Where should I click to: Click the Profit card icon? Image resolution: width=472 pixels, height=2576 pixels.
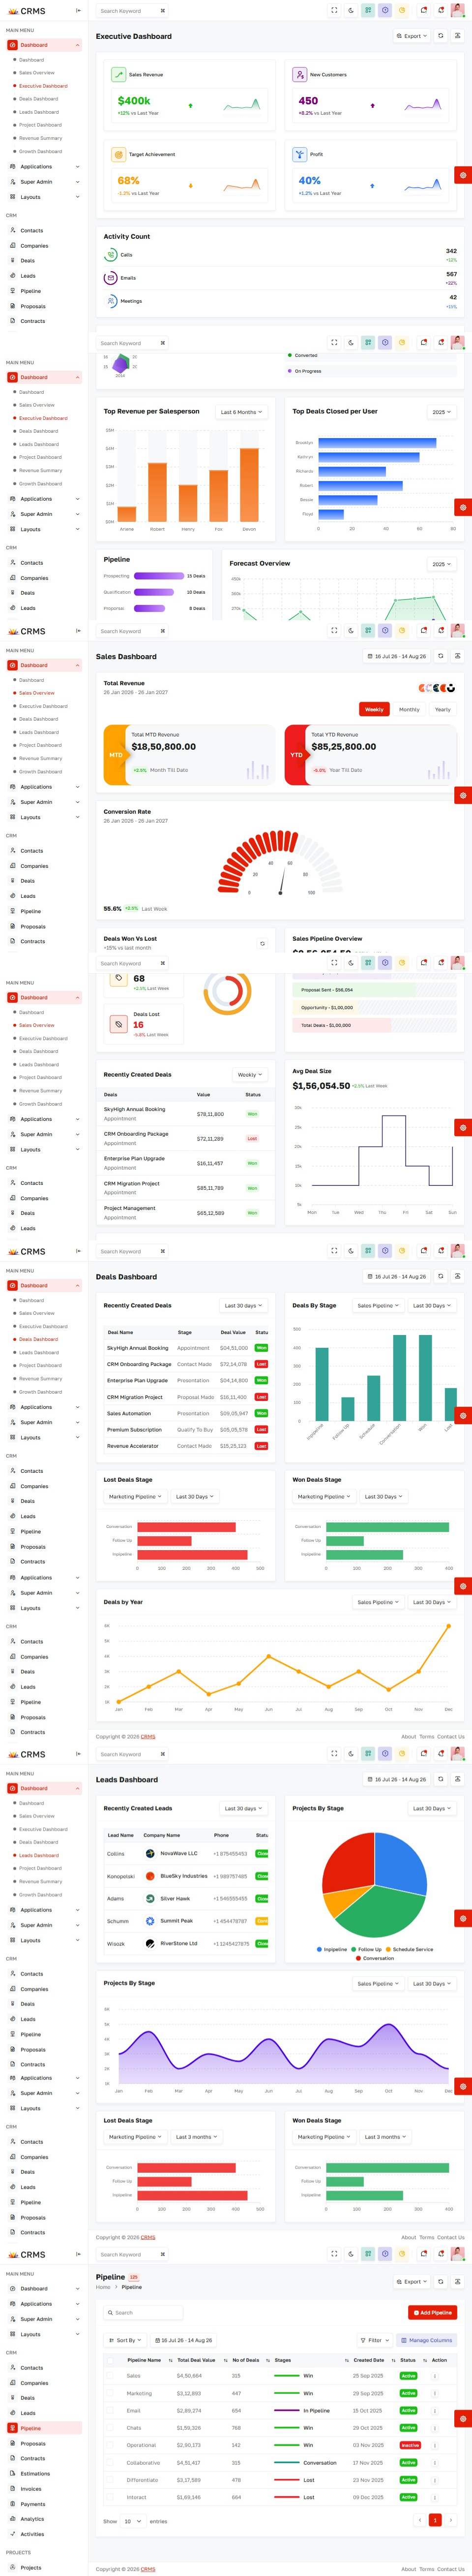[x=299, y=154]
